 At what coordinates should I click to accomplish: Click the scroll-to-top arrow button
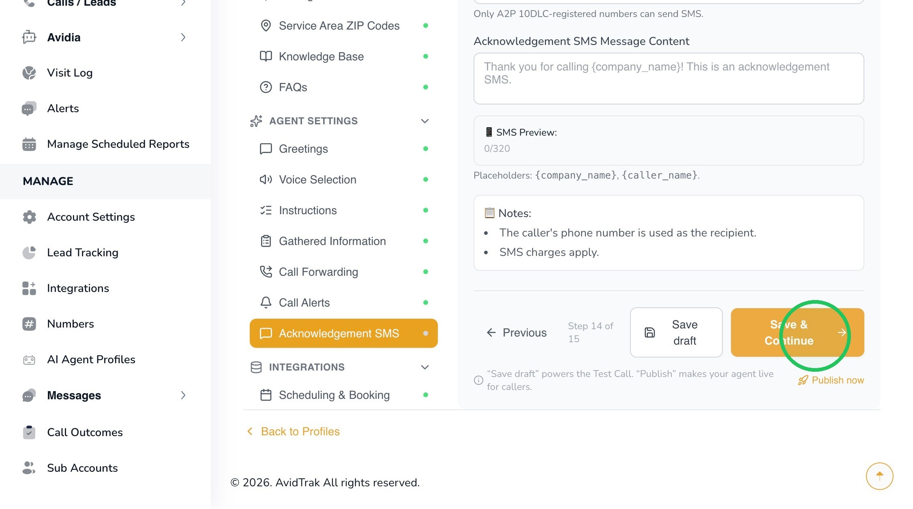click(x=879, y=476)
